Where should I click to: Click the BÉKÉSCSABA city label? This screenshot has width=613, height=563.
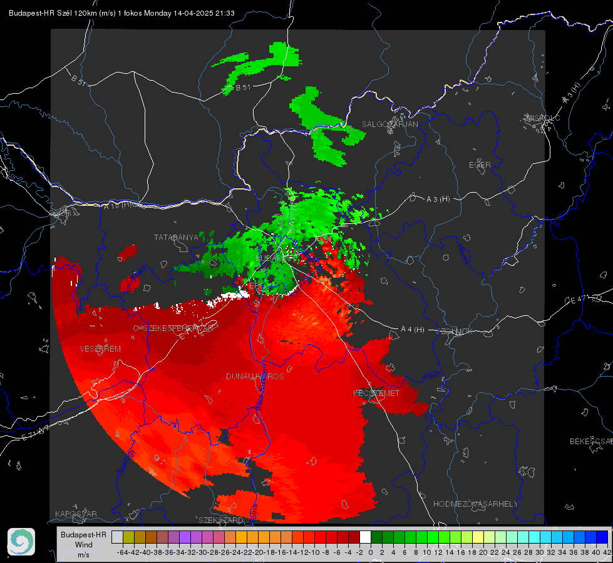pyautogui.click(x=591, y=441)
